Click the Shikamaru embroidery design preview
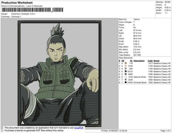The width and height of the screenshot is (172, 133). (60, 74)
